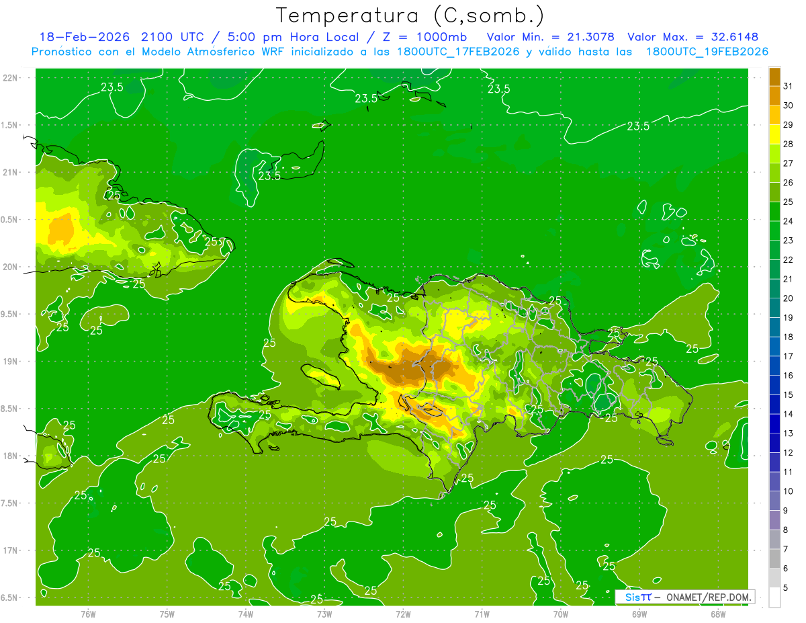Click the green legend swatch between 23 and 24

774,231
